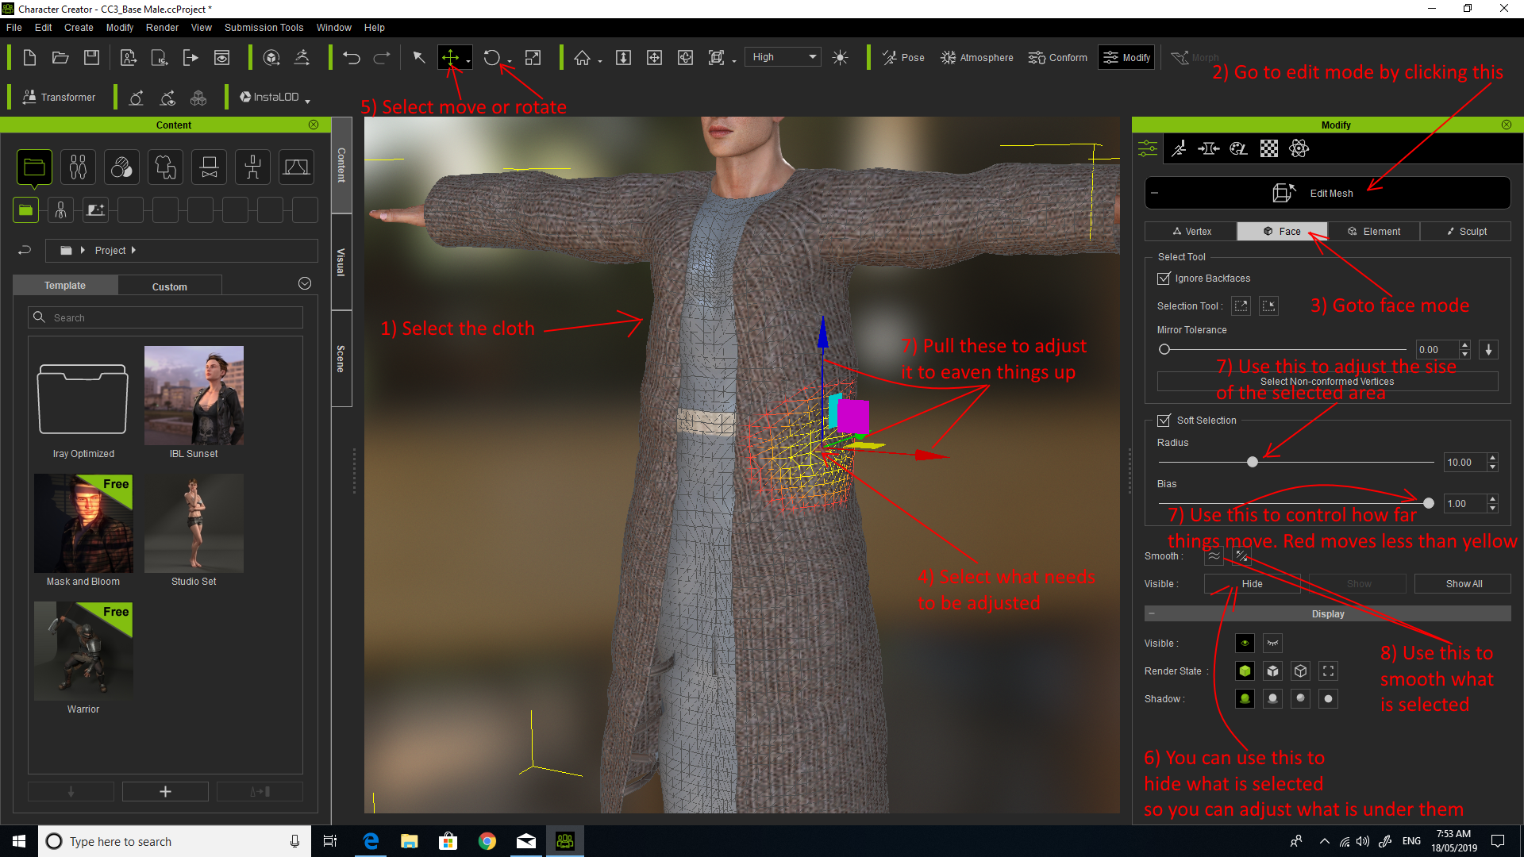Select the last Shadow option
Screen dimensions: 1524x857
(1328, 699)
